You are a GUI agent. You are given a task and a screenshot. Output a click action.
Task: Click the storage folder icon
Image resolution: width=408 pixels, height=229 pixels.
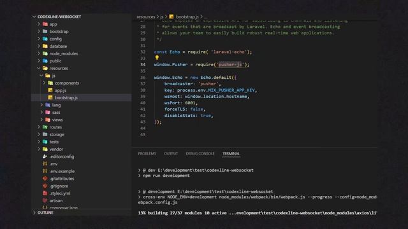(x=45, y=134)
